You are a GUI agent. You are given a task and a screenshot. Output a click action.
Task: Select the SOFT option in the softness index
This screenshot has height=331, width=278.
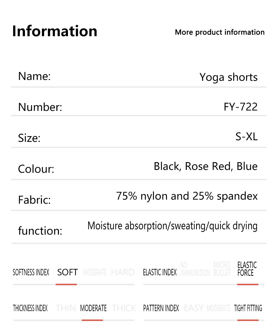67,272
